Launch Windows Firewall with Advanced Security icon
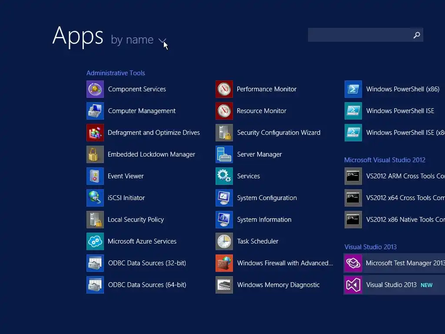445x334 pixels. tap(224, 263)
